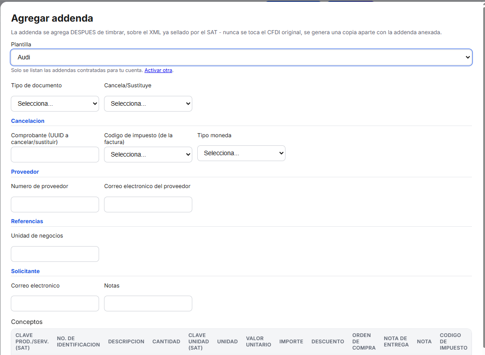Click the 'VALOR UNITARIO' column header

coord(258,342)
